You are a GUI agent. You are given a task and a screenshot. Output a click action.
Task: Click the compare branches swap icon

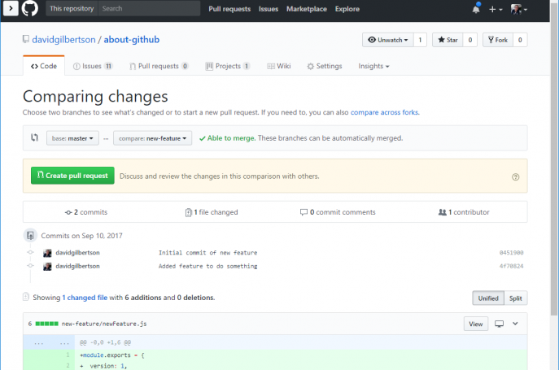[34, 137]
